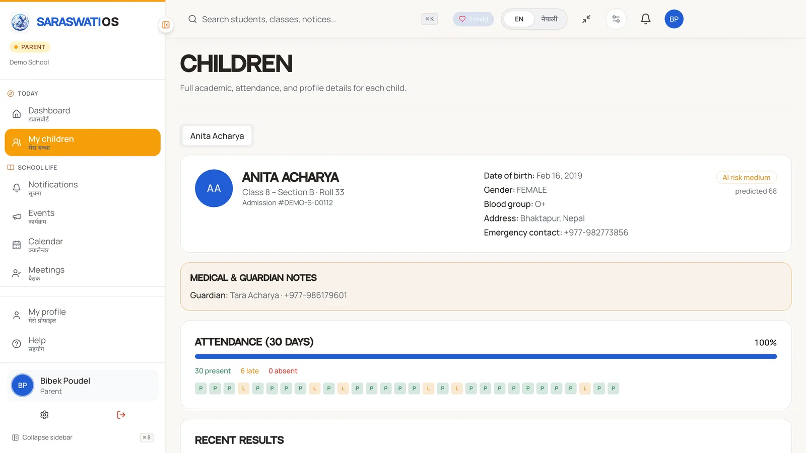The width and height of the screenshot is (806, 453).
Task: Open the display preferences sliders icon
Action: point(616,19)
